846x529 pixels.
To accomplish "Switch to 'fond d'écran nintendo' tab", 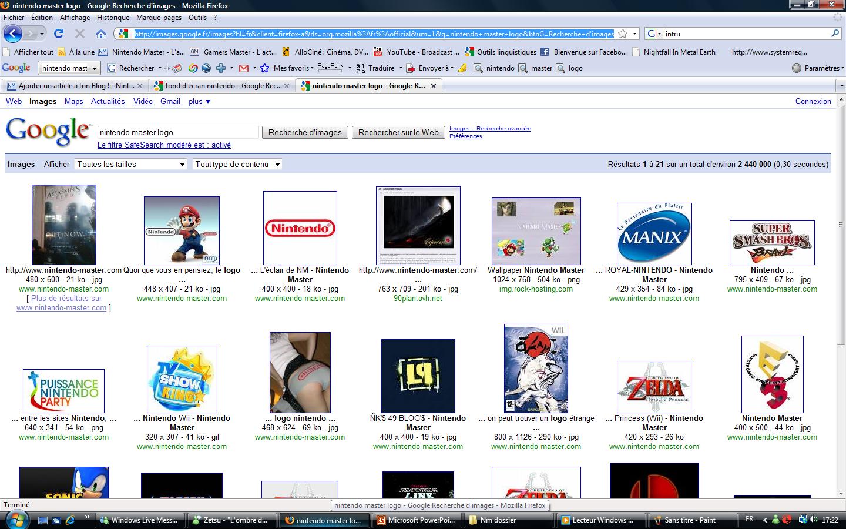I will click(x=221, y=86).
